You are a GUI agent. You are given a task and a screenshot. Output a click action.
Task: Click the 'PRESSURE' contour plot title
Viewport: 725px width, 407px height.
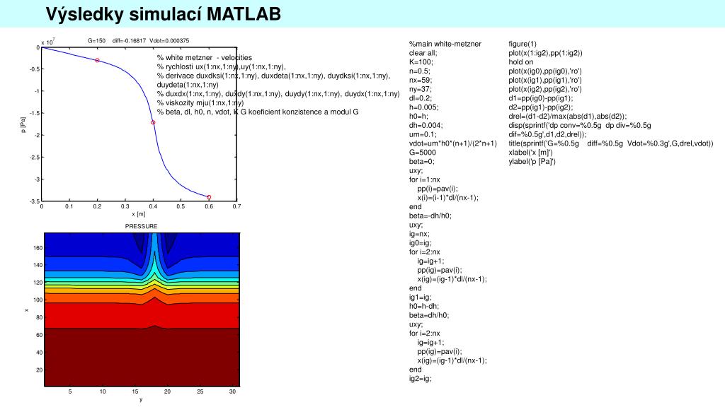(141, 226)
